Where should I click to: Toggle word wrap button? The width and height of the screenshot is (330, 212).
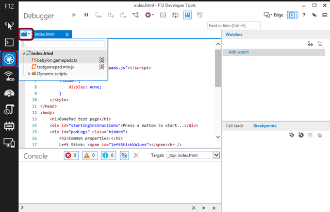pos(175,15)
